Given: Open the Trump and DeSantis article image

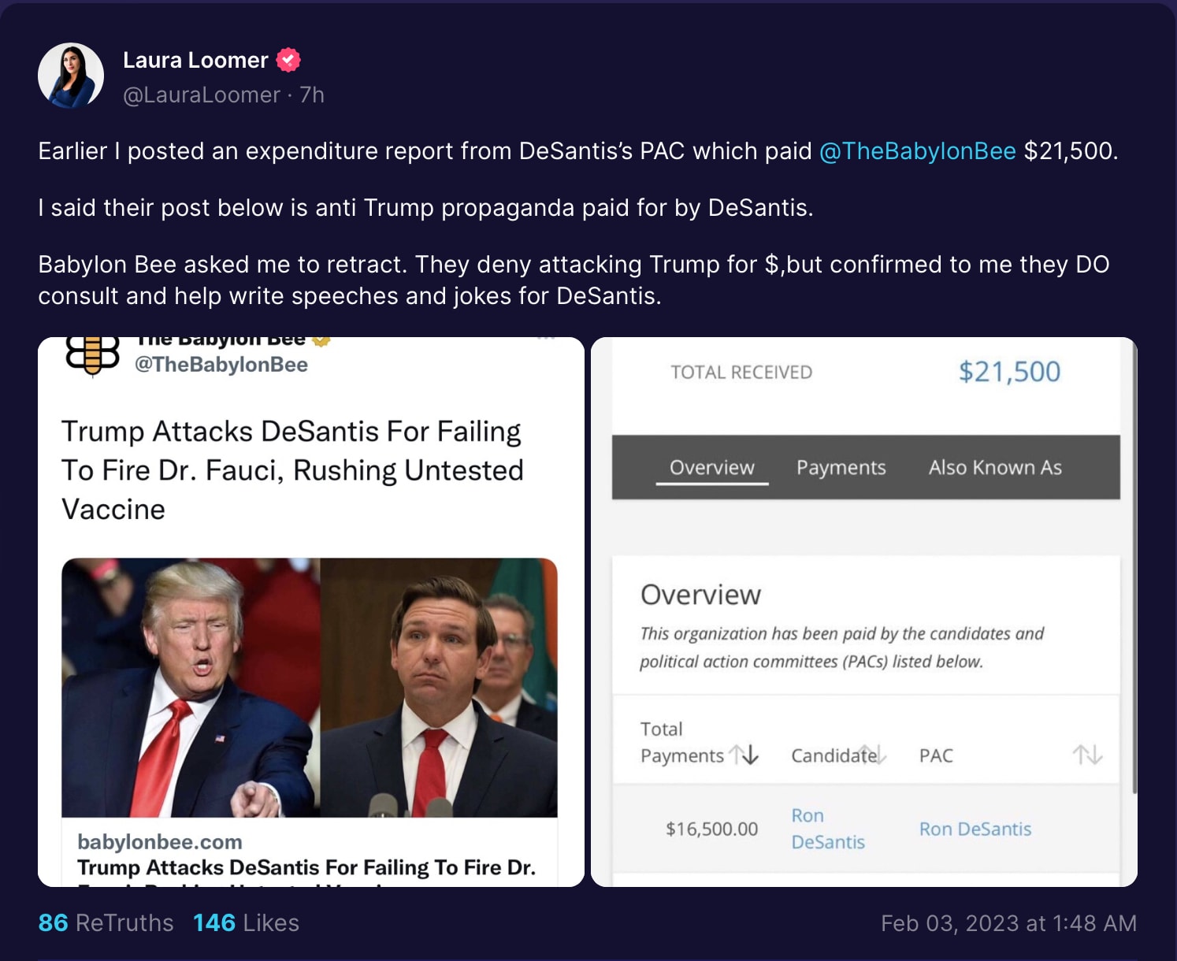Looking at the screenshot, I should (310, 688).
